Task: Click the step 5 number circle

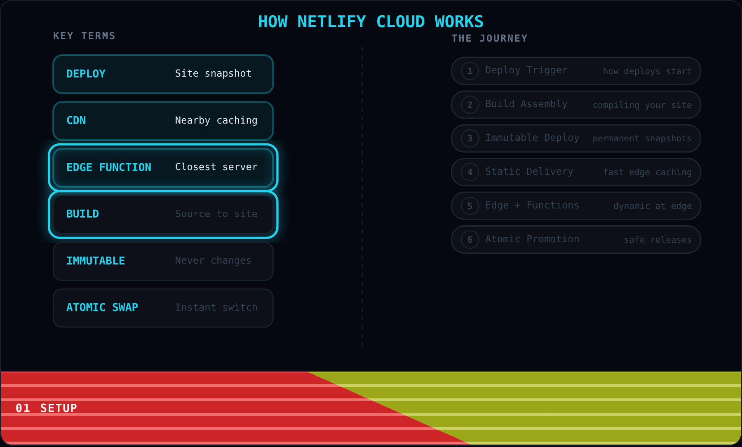Action: pyautogui.click(x=470, y=206)
